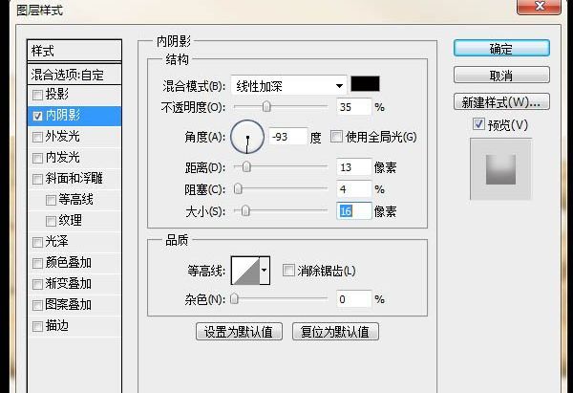573x393 pixels.
Task: Tick the 斜面和浮雕 bevel checkbox
Action: (x=37, y=179)
